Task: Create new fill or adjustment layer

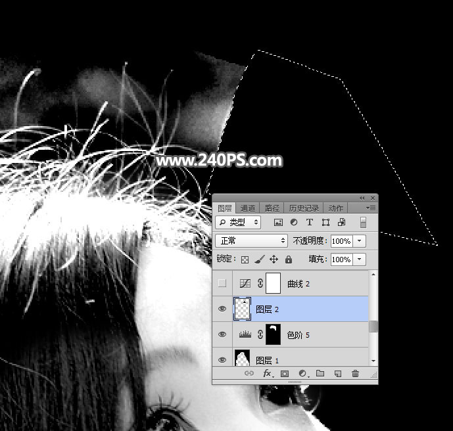Action: coord(303,374)
